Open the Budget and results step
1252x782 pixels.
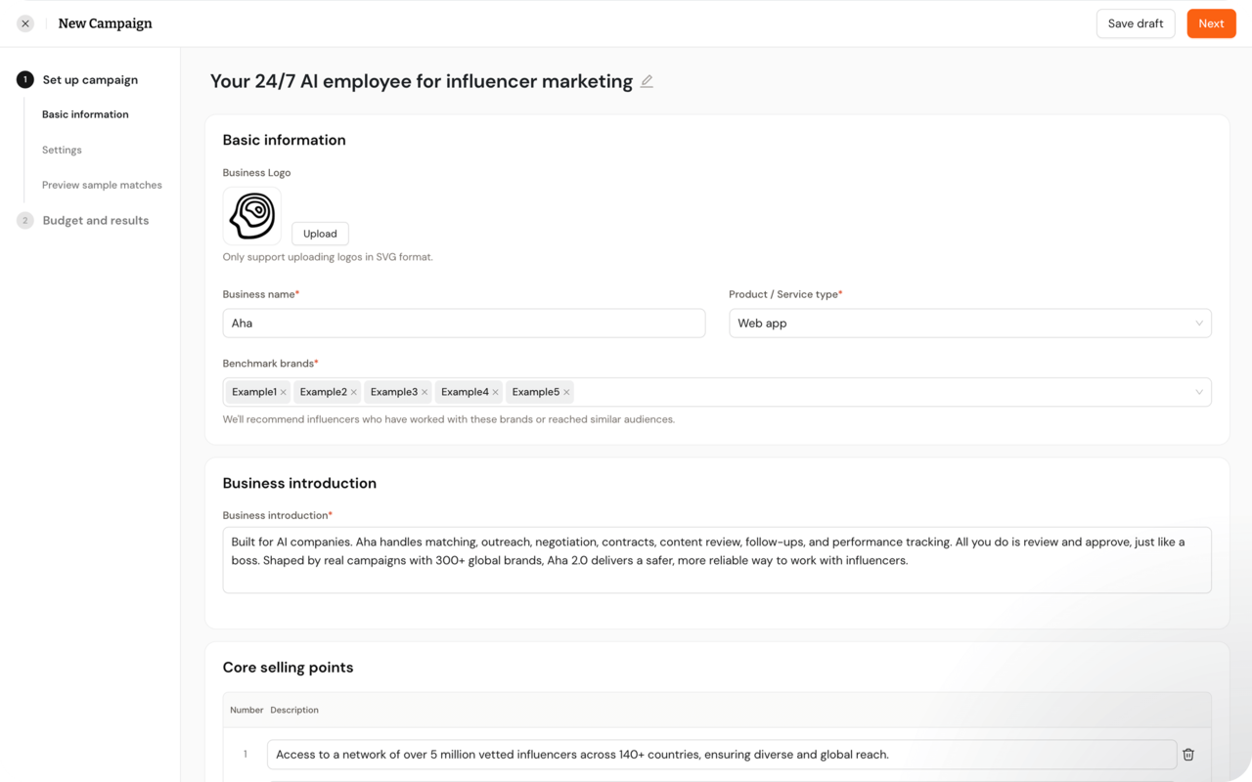tap(95, 221)
